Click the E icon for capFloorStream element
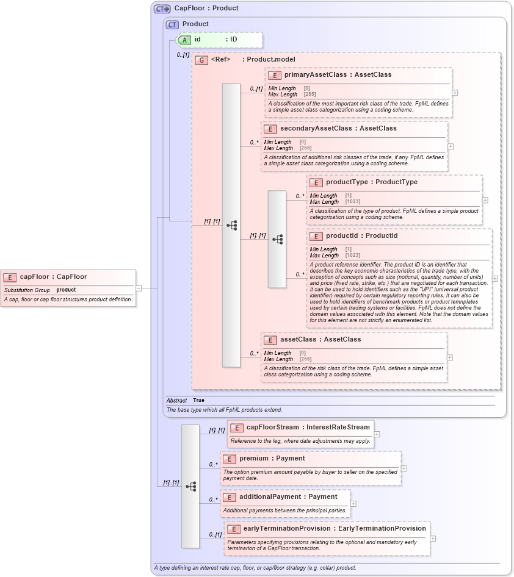 click(x=236, y=428)
